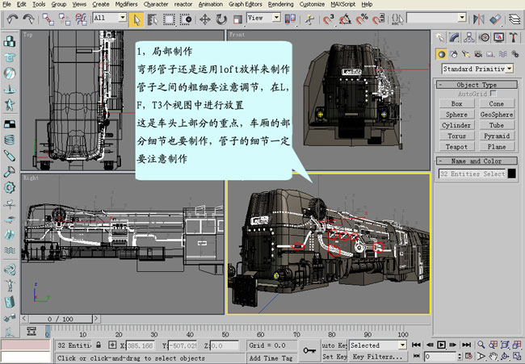Pick the Select and Scale tool

tap(237, 19)
